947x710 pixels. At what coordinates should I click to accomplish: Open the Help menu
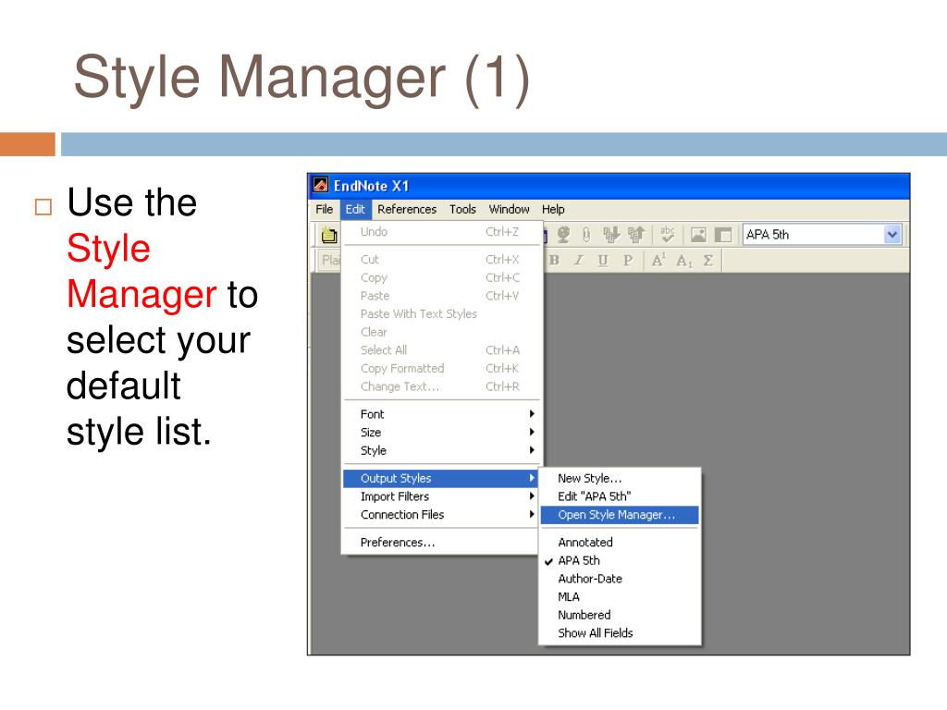coord(553,209)
